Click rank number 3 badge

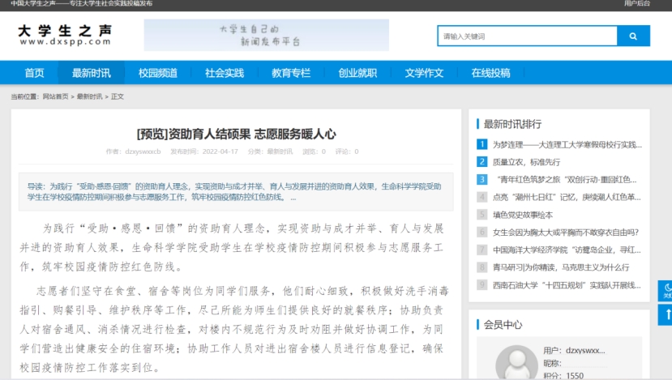click(x=482, y=180)
